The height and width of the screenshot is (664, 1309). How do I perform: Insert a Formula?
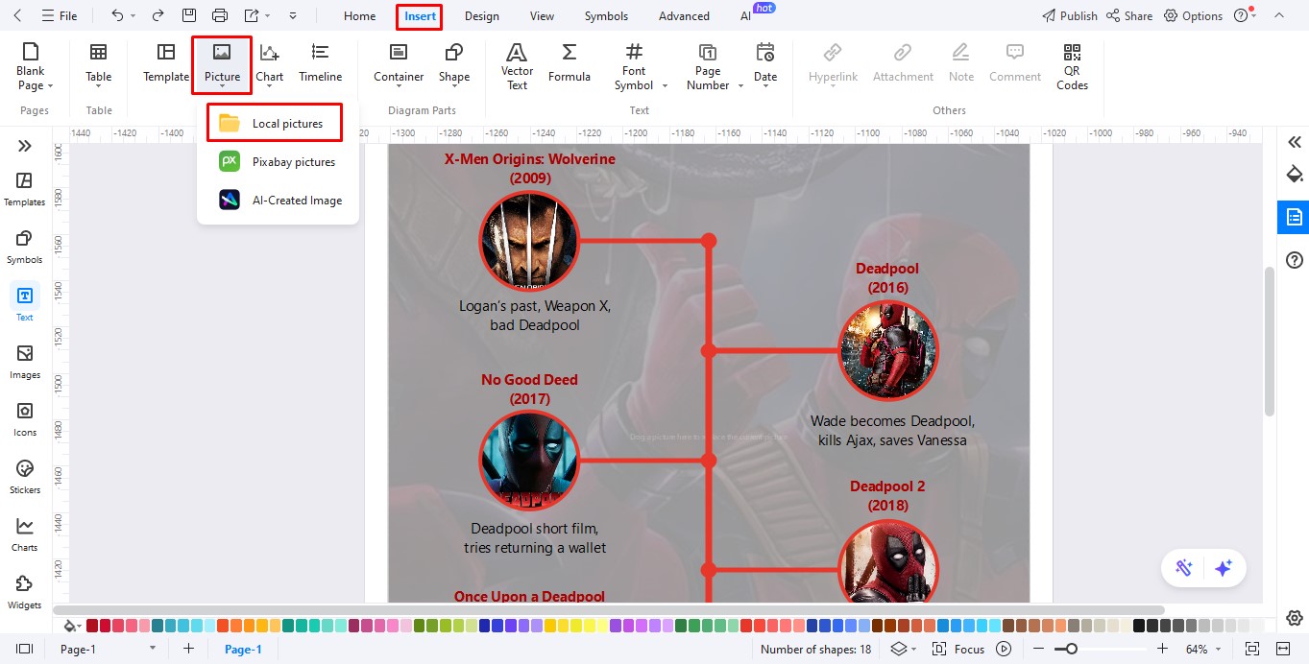coord(570,63)
